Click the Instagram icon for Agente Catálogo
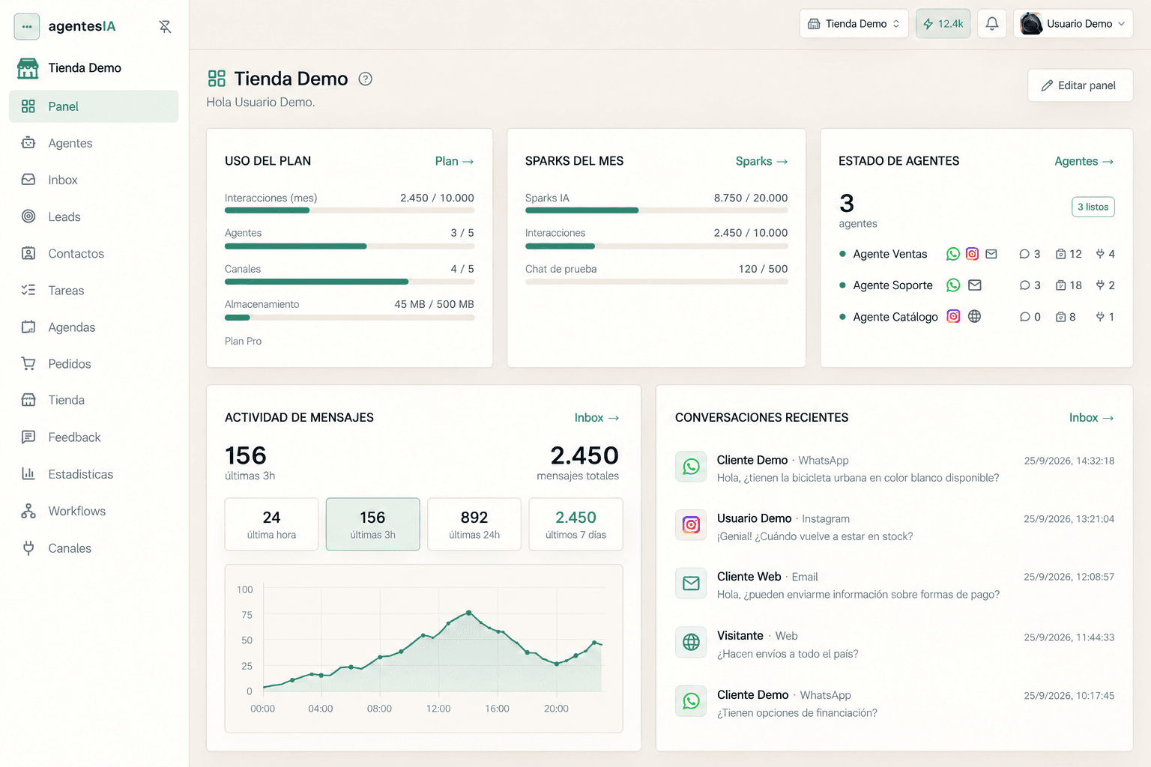Screen dimensions: 1151x767 coord(953,317)
